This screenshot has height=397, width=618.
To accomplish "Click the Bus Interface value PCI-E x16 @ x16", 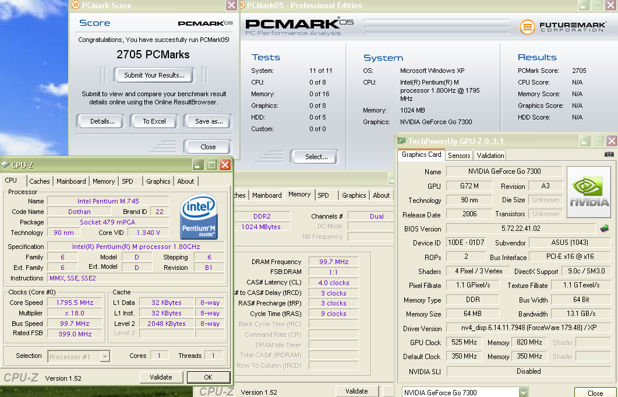I will [x=570, y=257].
